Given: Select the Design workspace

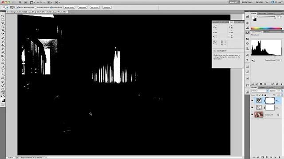Looking at the screenshot, I should coord(259,2).
